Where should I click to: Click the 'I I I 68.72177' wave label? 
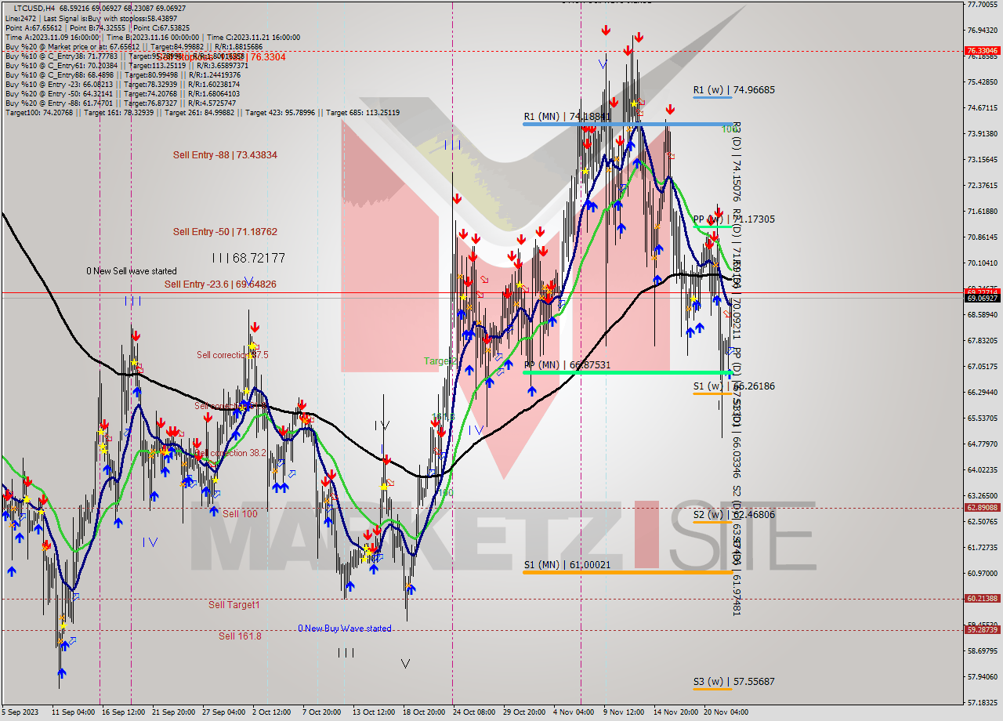click(x=248, y=258)
